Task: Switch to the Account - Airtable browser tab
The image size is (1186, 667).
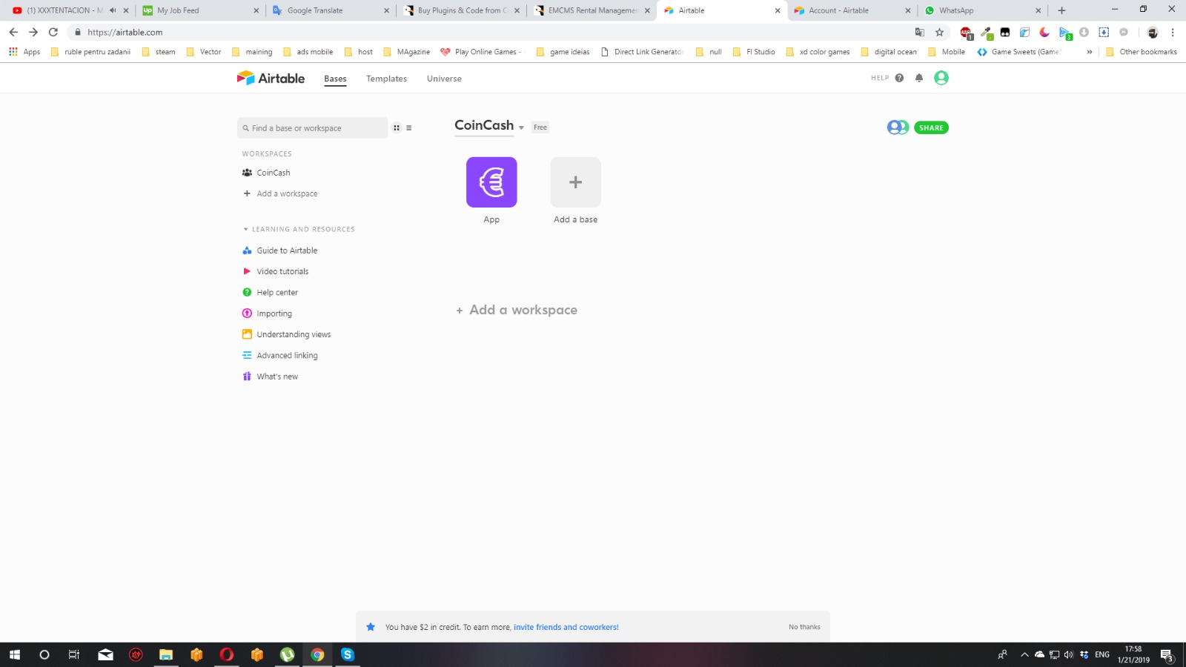Action: [852, 10]
